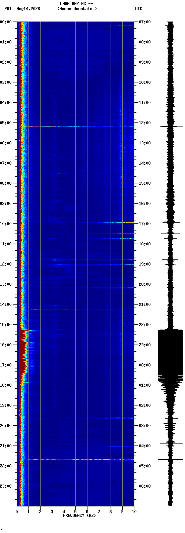Image resolution: width=185 pixels, height=533 pixels.
Task: Click the 10 Hz frequency axis tick
Action: 134,512
